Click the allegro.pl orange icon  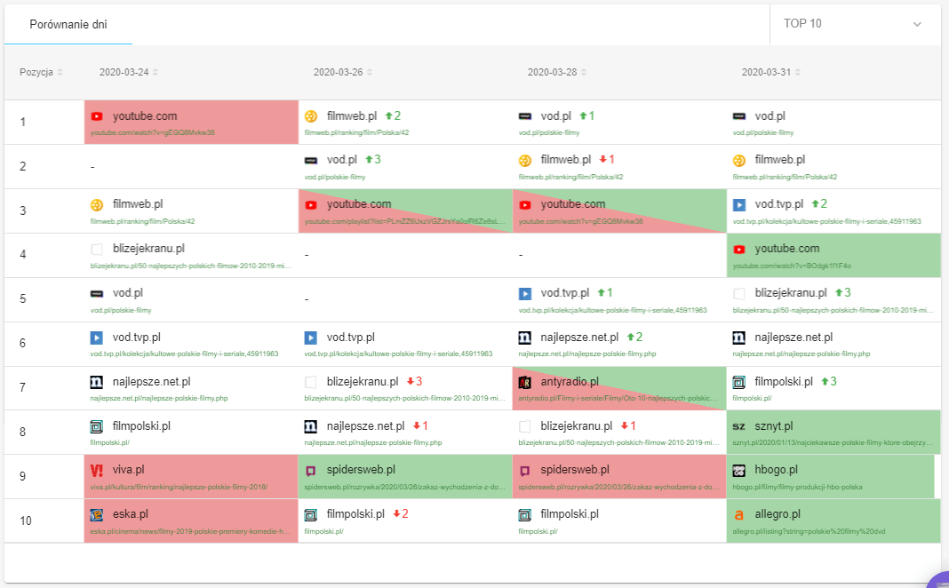point(738,514)
